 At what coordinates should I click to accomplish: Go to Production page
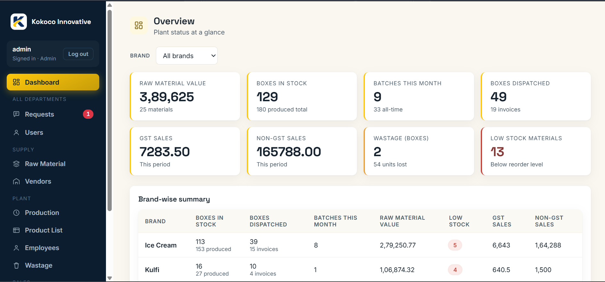point(53,213)
